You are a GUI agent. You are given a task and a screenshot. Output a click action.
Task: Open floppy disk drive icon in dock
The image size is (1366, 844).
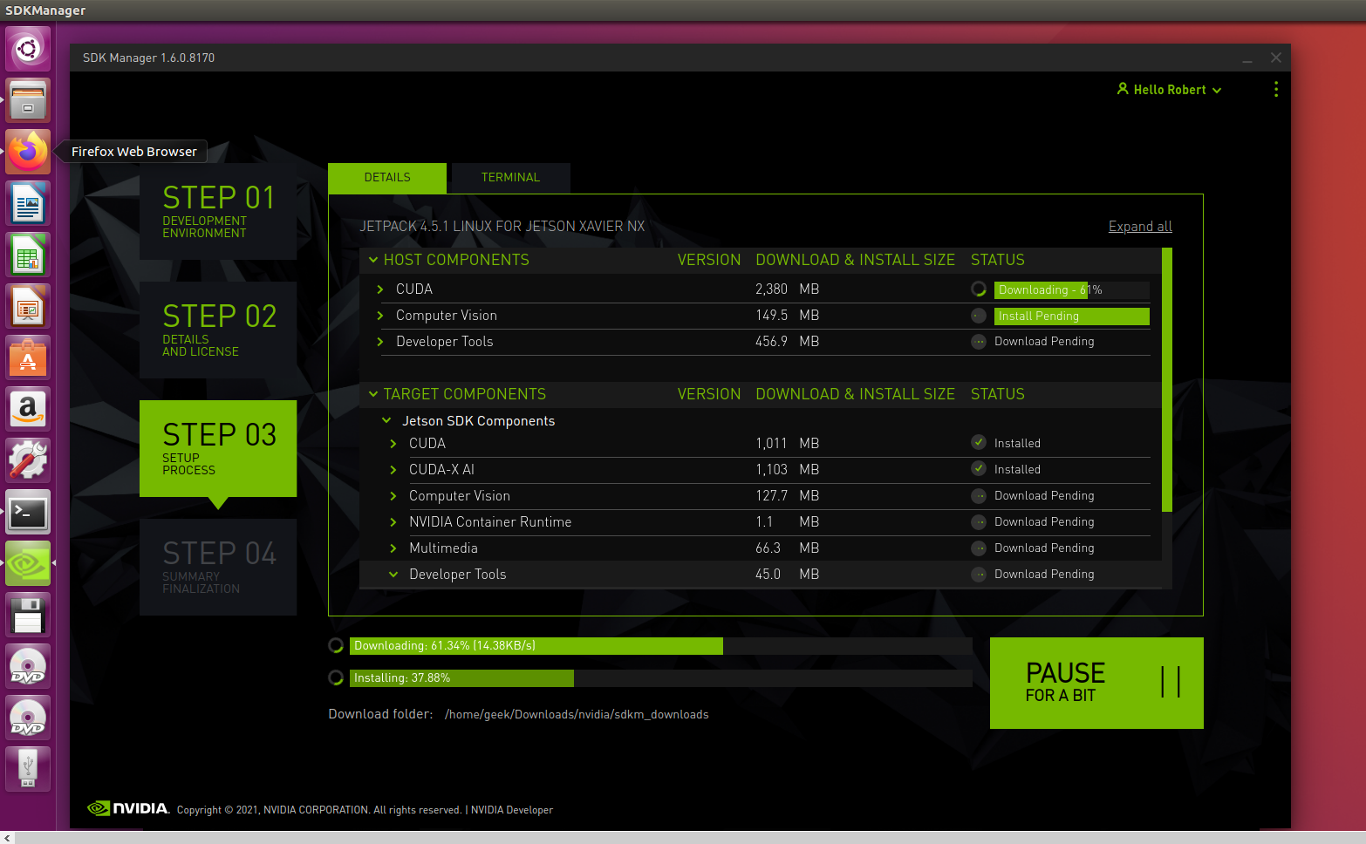pos(28,615)
